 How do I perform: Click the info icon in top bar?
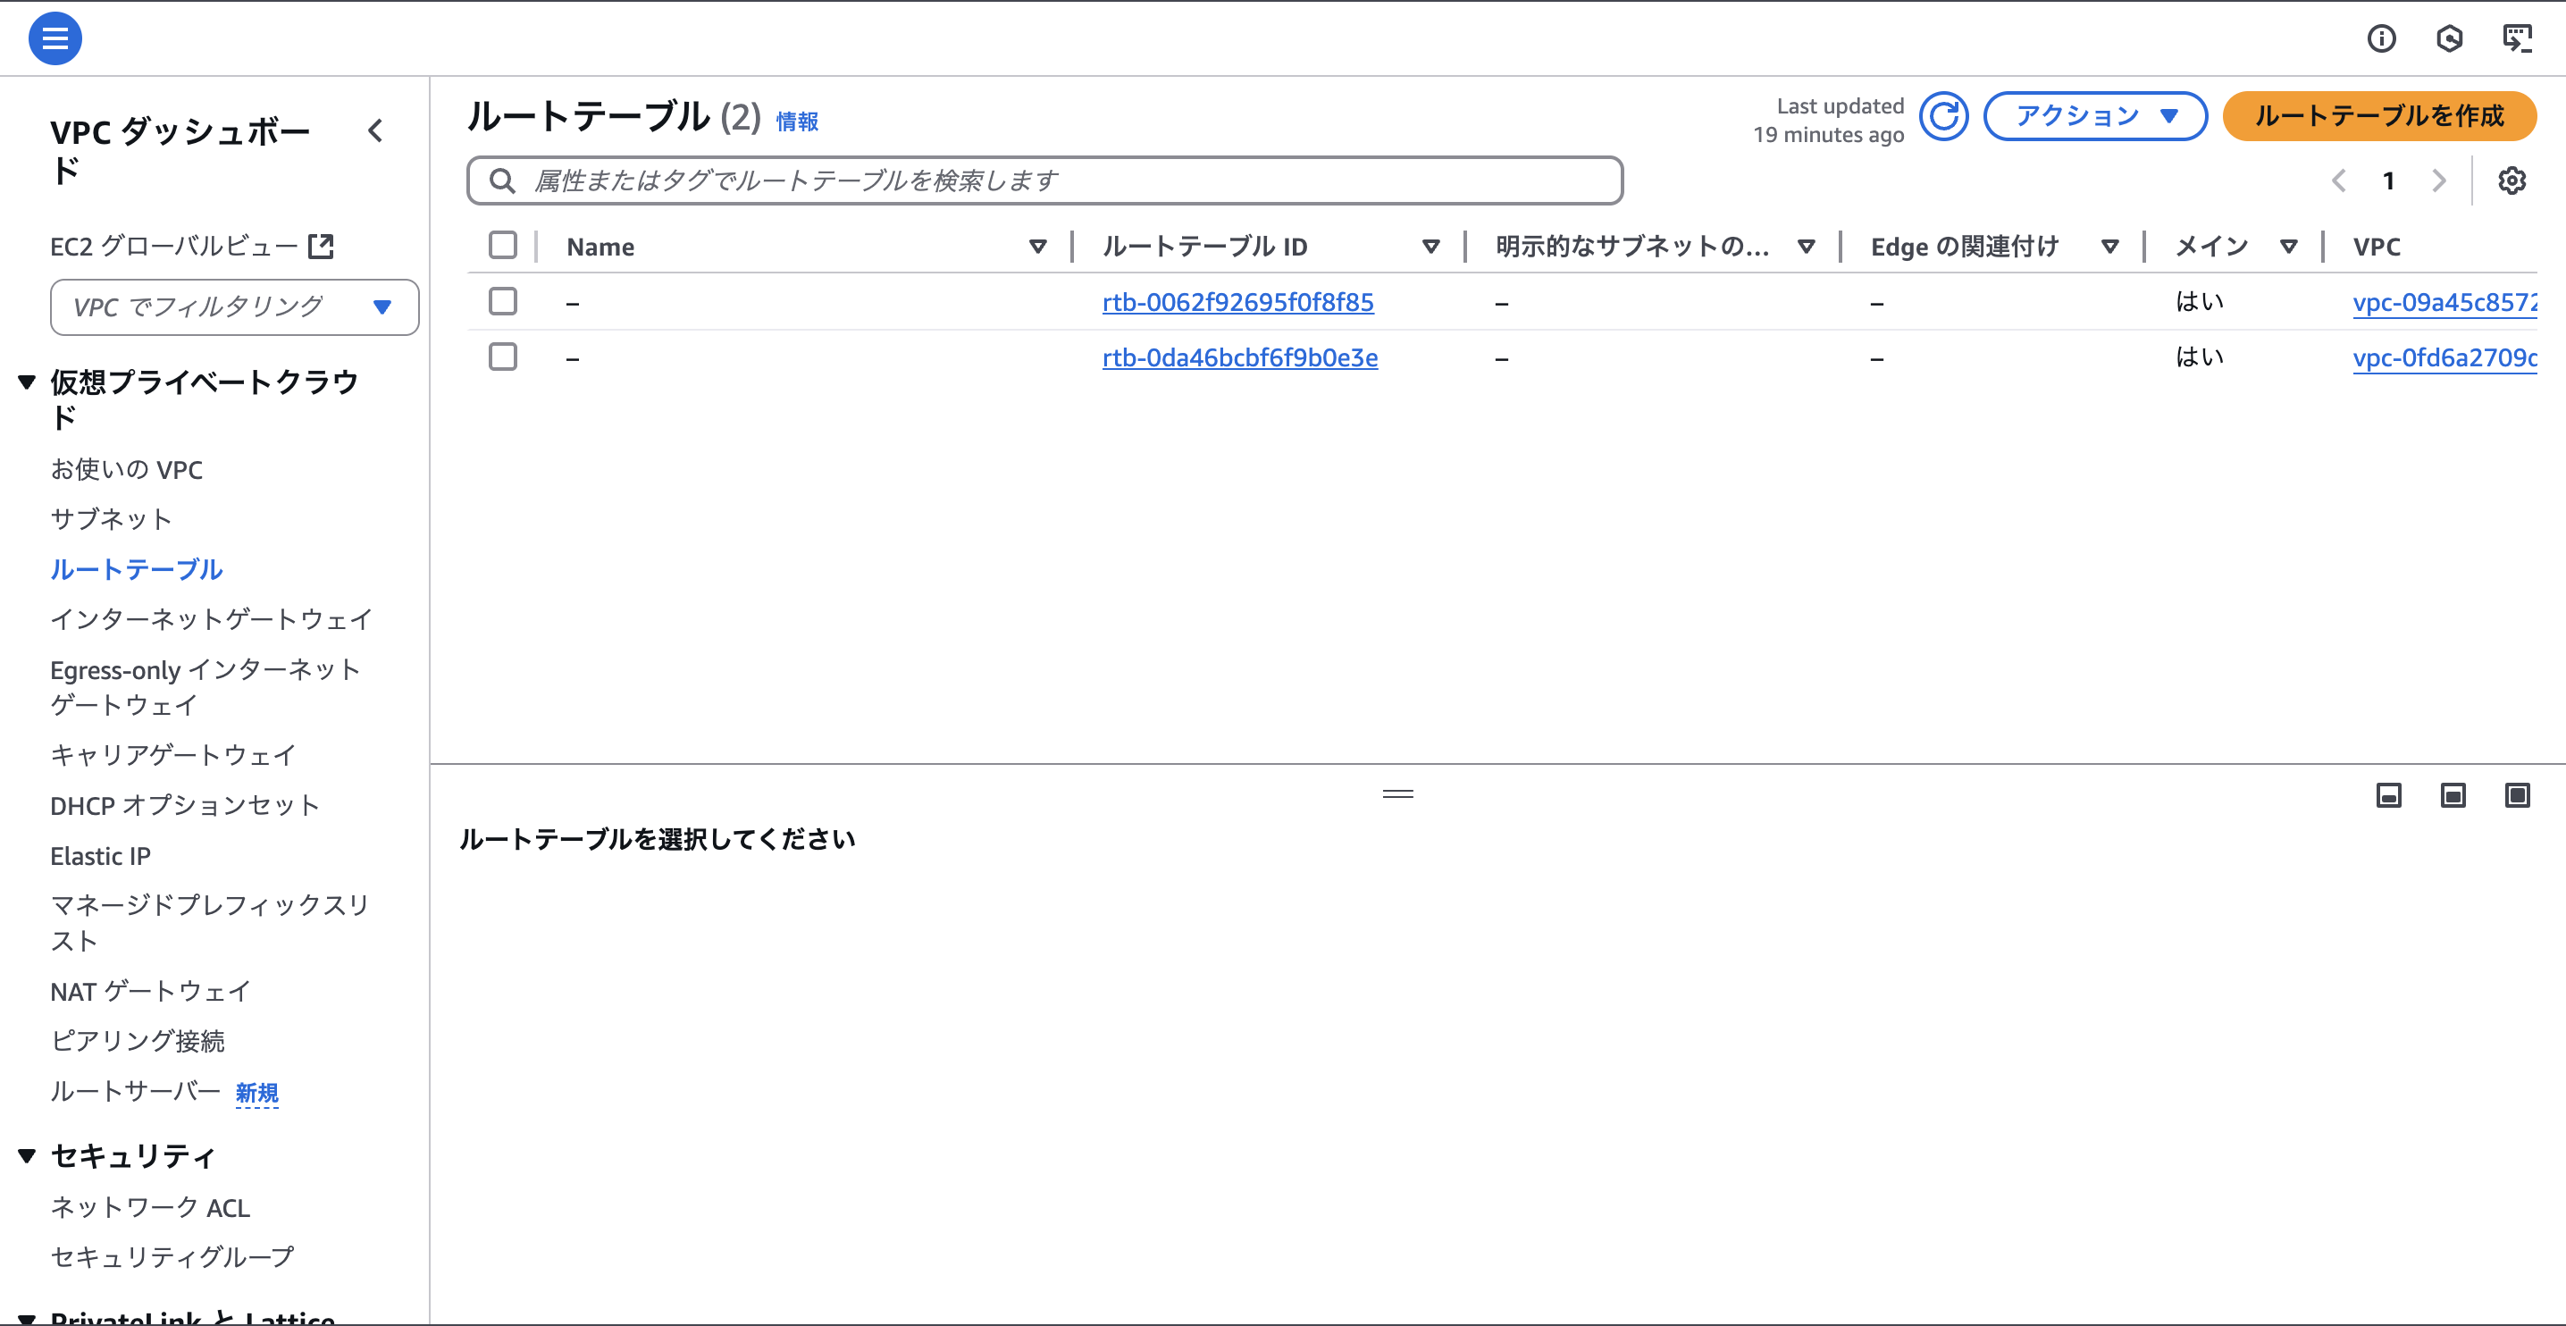[x=2383, y=38]
